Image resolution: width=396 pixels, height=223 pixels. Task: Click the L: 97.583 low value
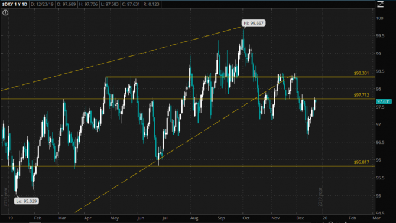pyautogui.click(x=109, y=4)
